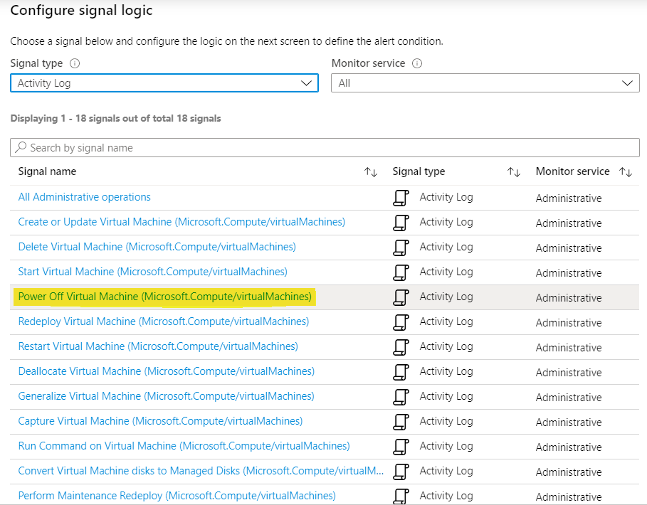Click the search magnifier icon

point(21,148)
